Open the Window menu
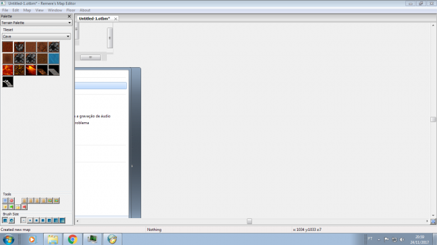Screen dimensions: 437x245 55,10
